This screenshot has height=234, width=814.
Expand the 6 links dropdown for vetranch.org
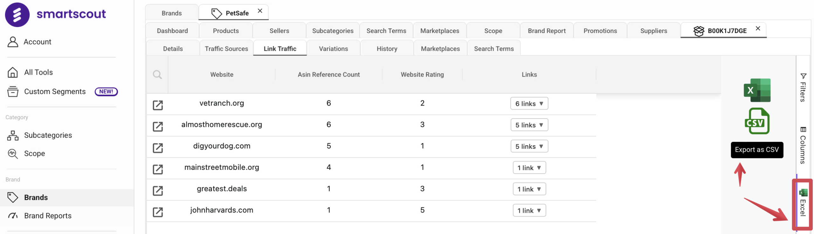tap(529, 104)
